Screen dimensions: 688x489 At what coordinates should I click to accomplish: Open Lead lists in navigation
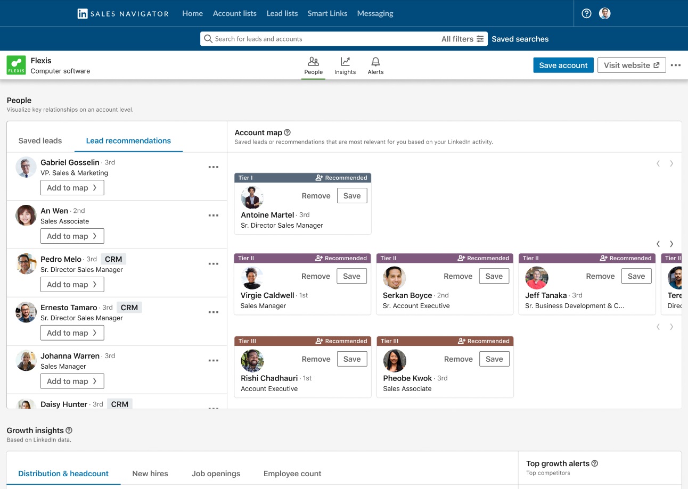(x=282, y=13)
